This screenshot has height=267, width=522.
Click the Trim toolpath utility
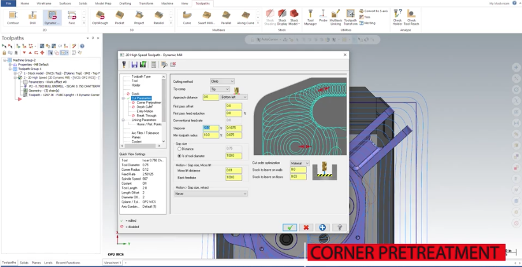[365, 17]
